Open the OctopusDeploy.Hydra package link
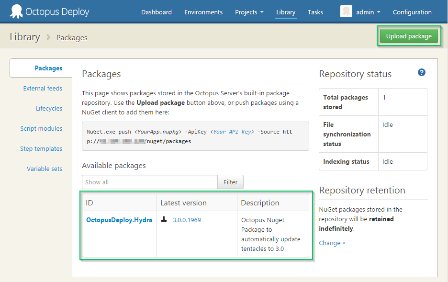Viewport: 448px width, 282px height. point(119,220)
